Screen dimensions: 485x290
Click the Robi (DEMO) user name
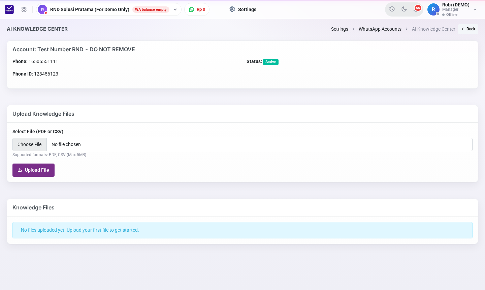(x=456, y=5)
